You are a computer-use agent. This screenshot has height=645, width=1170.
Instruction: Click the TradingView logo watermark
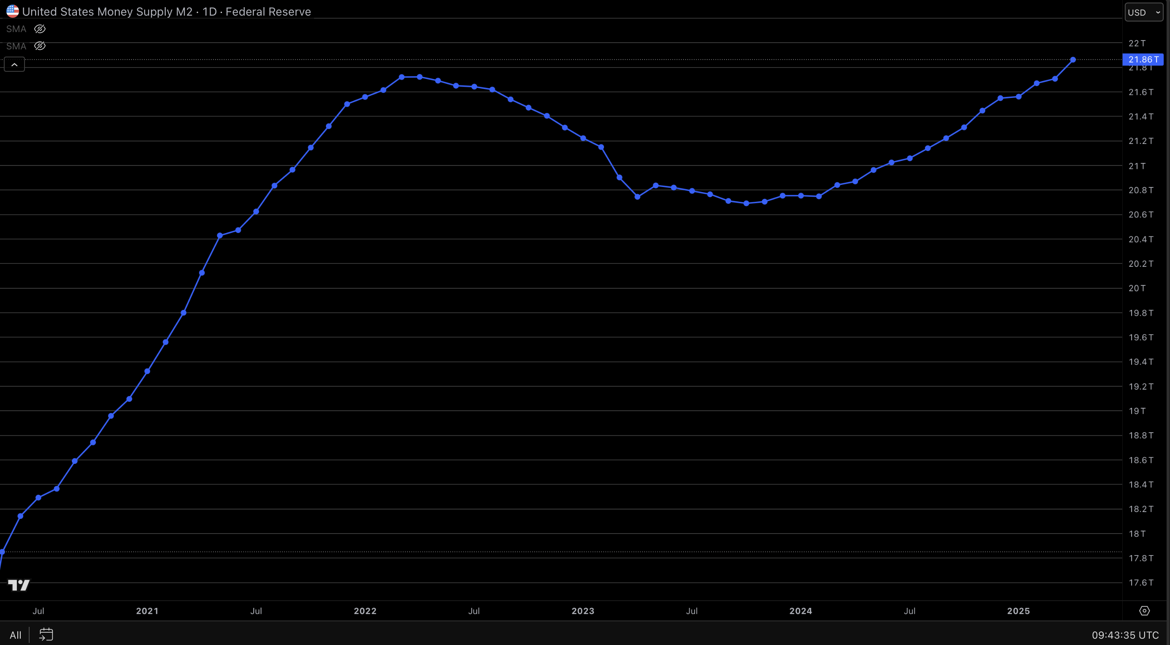click(18, 585)
